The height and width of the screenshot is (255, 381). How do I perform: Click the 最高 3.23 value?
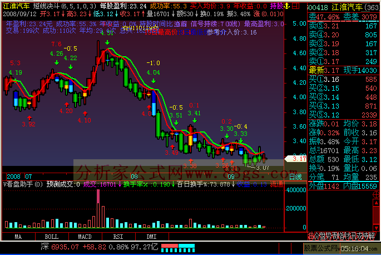point(360,151)
